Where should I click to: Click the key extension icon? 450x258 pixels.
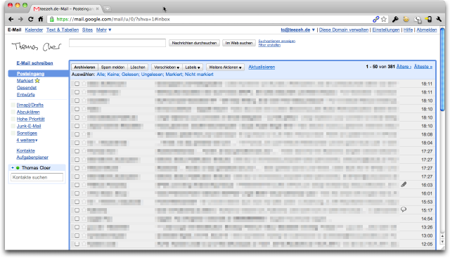(x=395, y=19)
